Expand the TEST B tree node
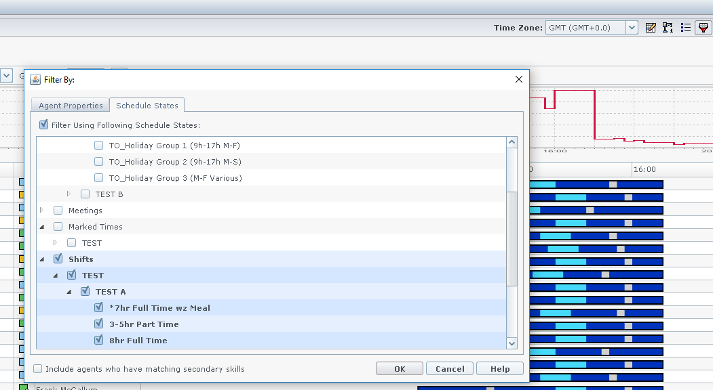713x390 pixels. coord(69,194)
